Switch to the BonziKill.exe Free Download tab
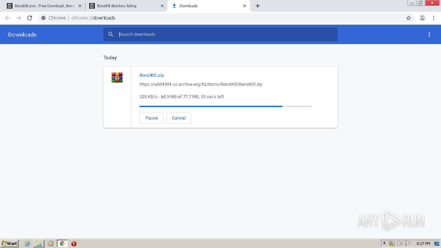The height and width of the screenshot is (248, 441). [x=43, y=6]
